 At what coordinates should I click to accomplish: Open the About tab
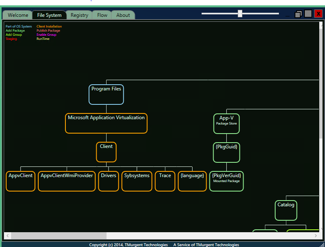pos(123,15)
